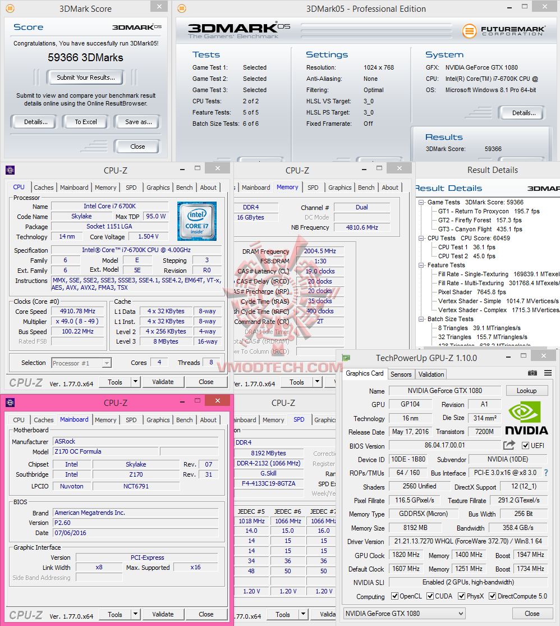
Task: Click the 3DMark05 Professional Edition title icon
Action: pos(182,8)
